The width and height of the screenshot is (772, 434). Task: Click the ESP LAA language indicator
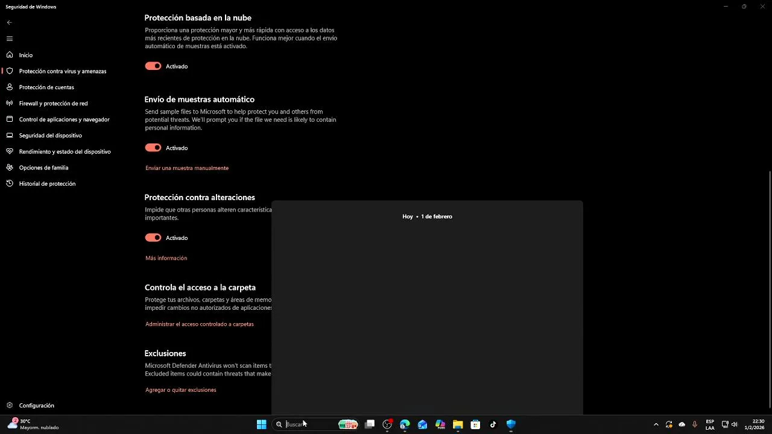[710, 424]
